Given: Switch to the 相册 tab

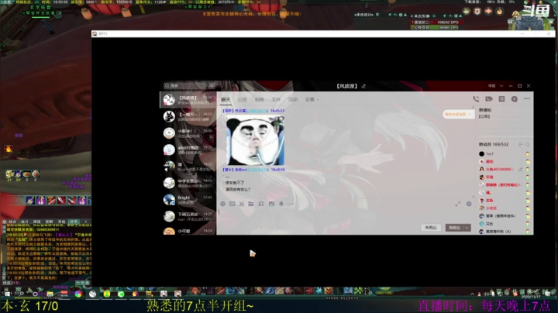Looking at the screenshot, I should pos(259,100).
